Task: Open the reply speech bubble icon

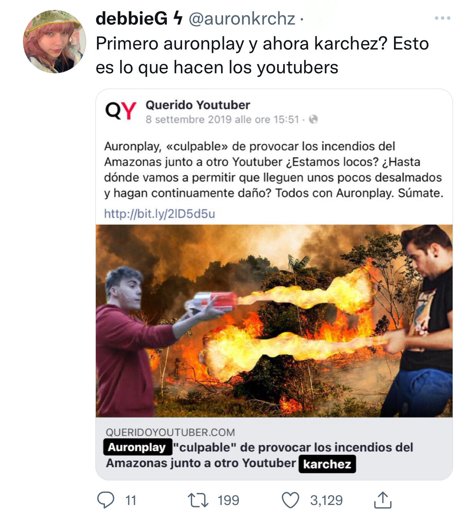Action: (x=105, y=500)
